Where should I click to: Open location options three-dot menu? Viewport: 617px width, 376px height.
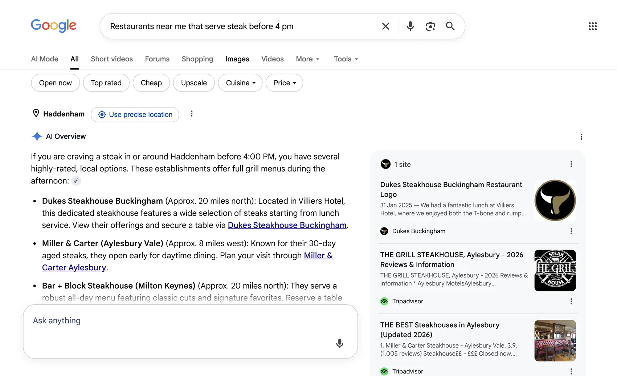[x=192, y=114]
